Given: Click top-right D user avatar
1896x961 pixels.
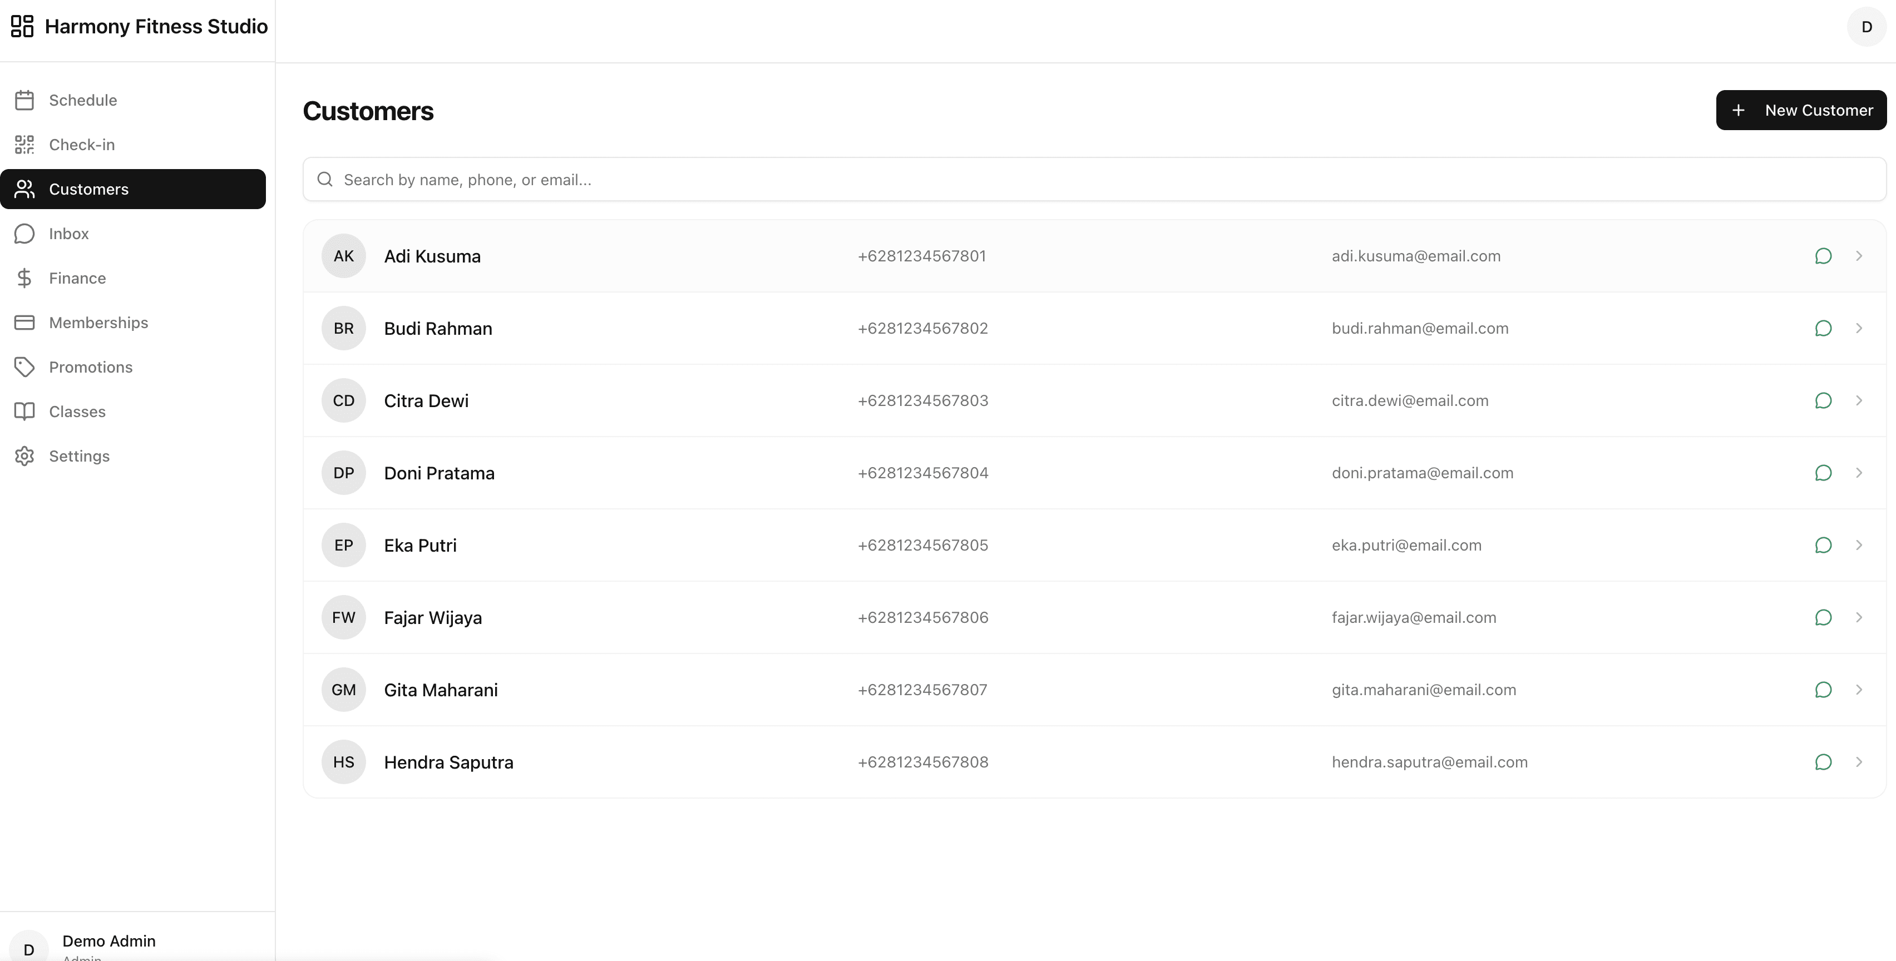Looking at the screenshot, I should [x=1866, y=27].
